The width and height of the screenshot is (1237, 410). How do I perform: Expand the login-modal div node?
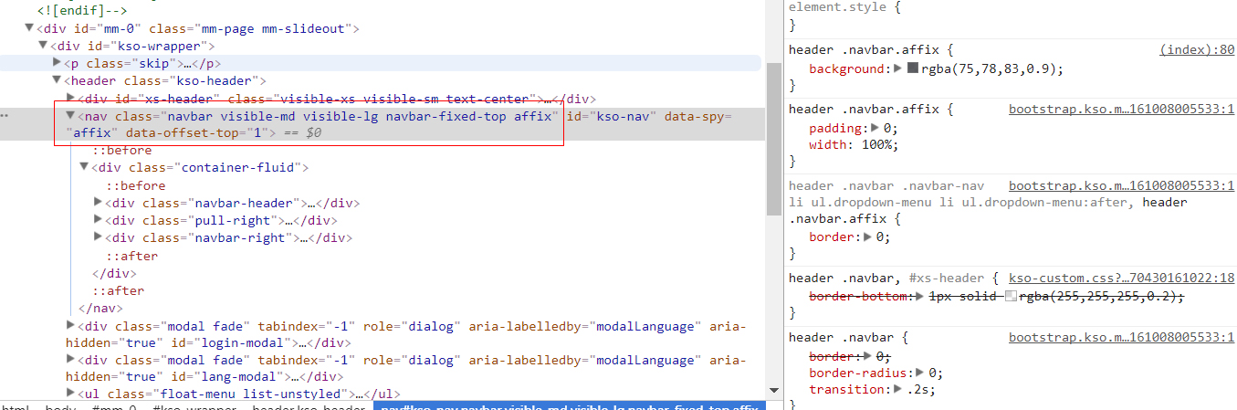coord(71,326)
